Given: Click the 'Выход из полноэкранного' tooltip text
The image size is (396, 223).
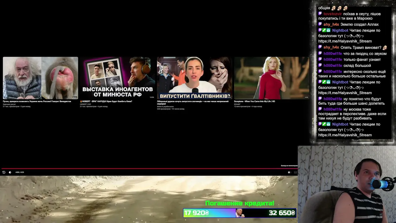Looking at the screenshot, I should pos(289,166).
